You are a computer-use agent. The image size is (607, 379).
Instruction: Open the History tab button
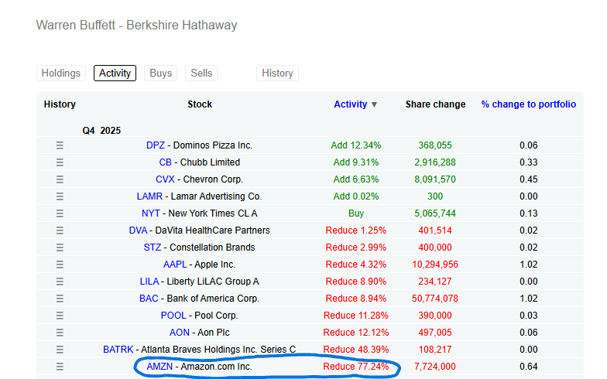click(x=277, y=73)
